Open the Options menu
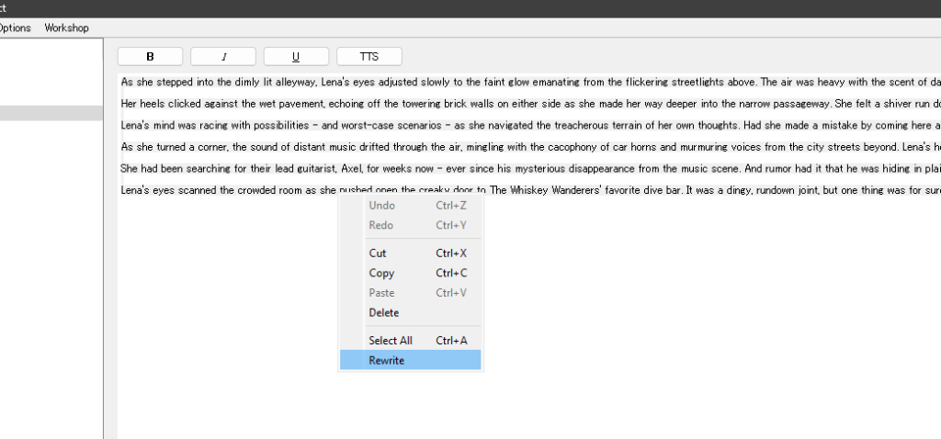The image size is (941, 439). click(x=15, y=28)
